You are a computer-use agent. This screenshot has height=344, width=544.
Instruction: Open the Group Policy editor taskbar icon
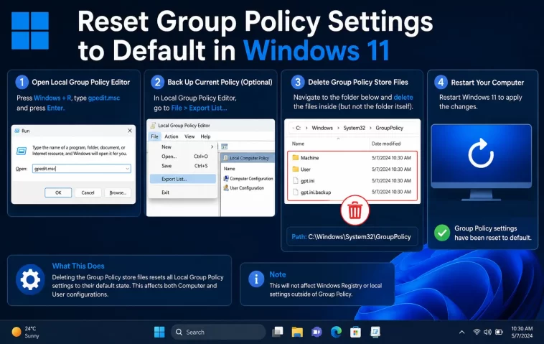(375, 333)
